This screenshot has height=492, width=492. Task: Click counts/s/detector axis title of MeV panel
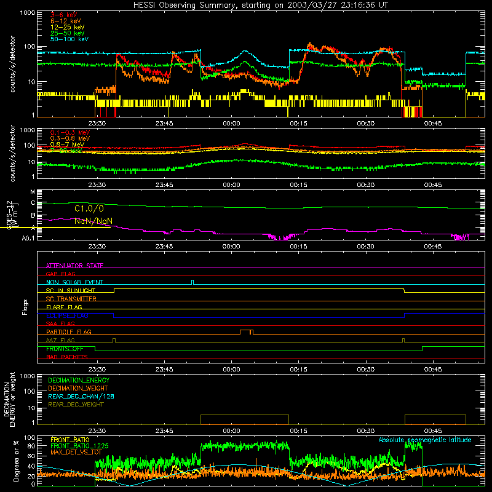point(12,153)
